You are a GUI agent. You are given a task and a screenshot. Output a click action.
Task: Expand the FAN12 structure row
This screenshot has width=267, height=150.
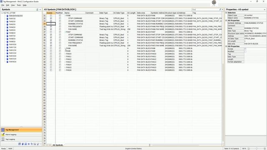pyautogui.click(x=65, y=59)
